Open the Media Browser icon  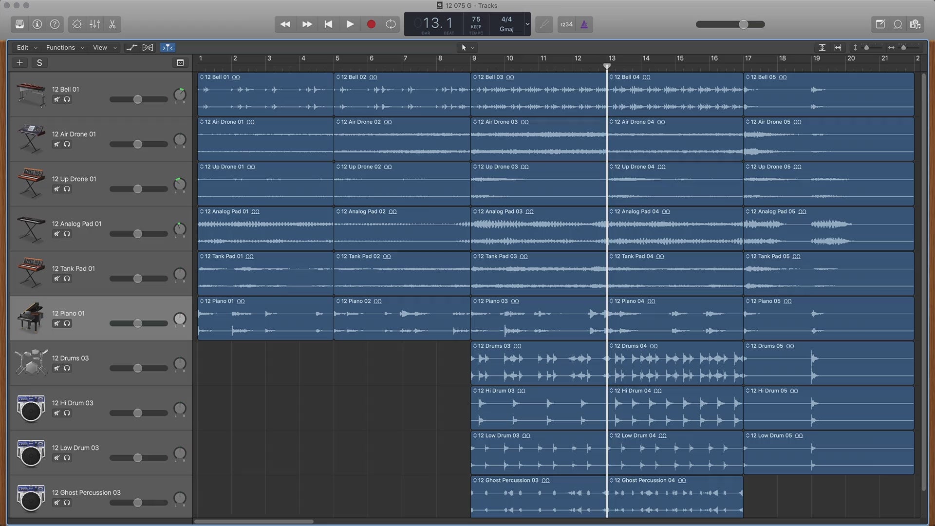[915, 24]
